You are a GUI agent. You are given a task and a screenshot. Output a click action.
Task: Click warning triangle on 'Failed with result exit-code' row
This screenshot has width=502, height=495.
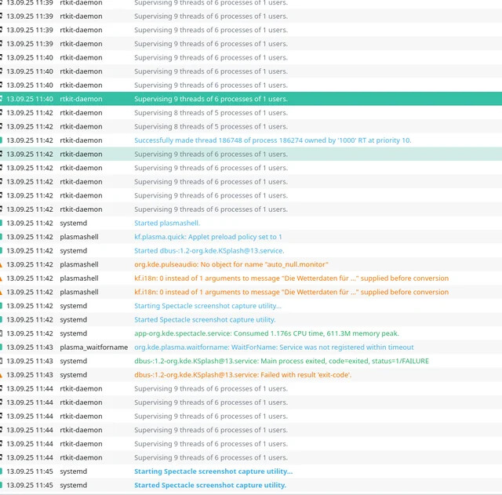(2, 375)
